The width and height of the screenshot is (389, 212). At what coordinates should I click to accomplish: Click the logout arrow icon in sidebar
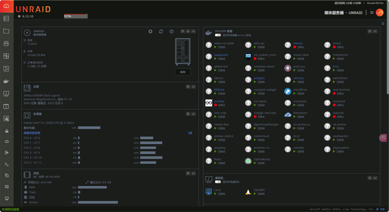pyautogui.click(x=7, y=153)
